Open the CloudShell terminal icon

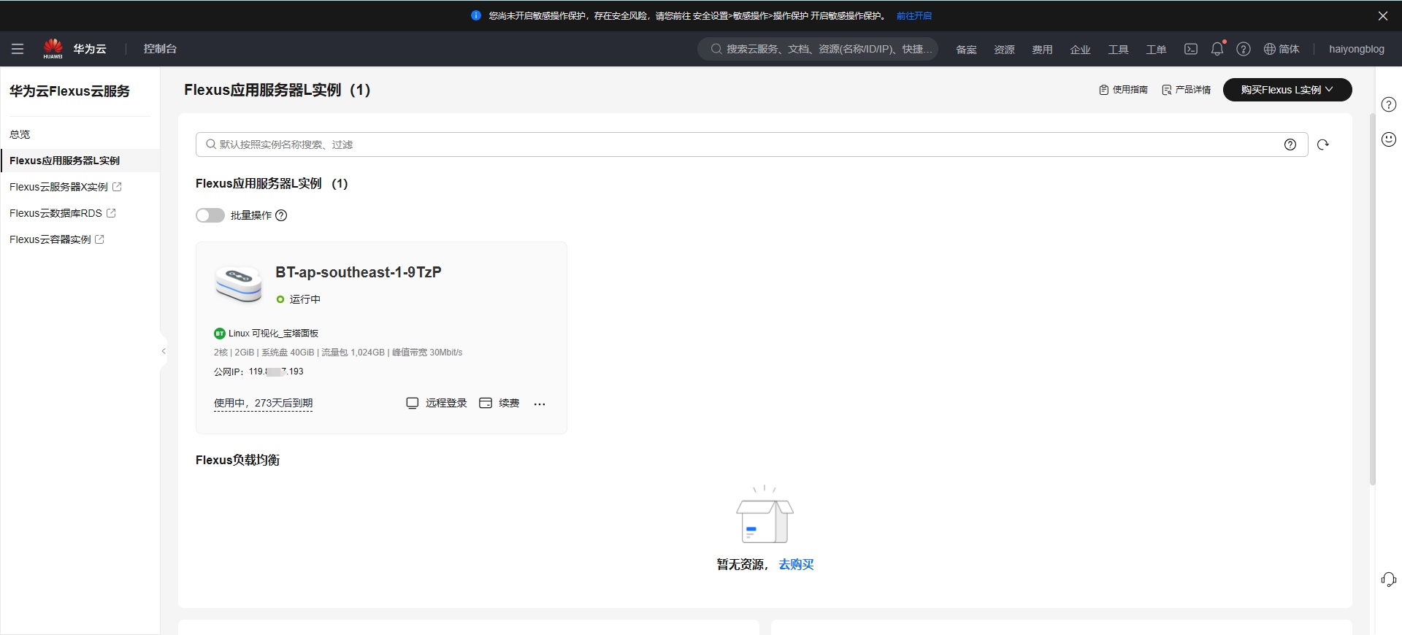pos(1191,49)
